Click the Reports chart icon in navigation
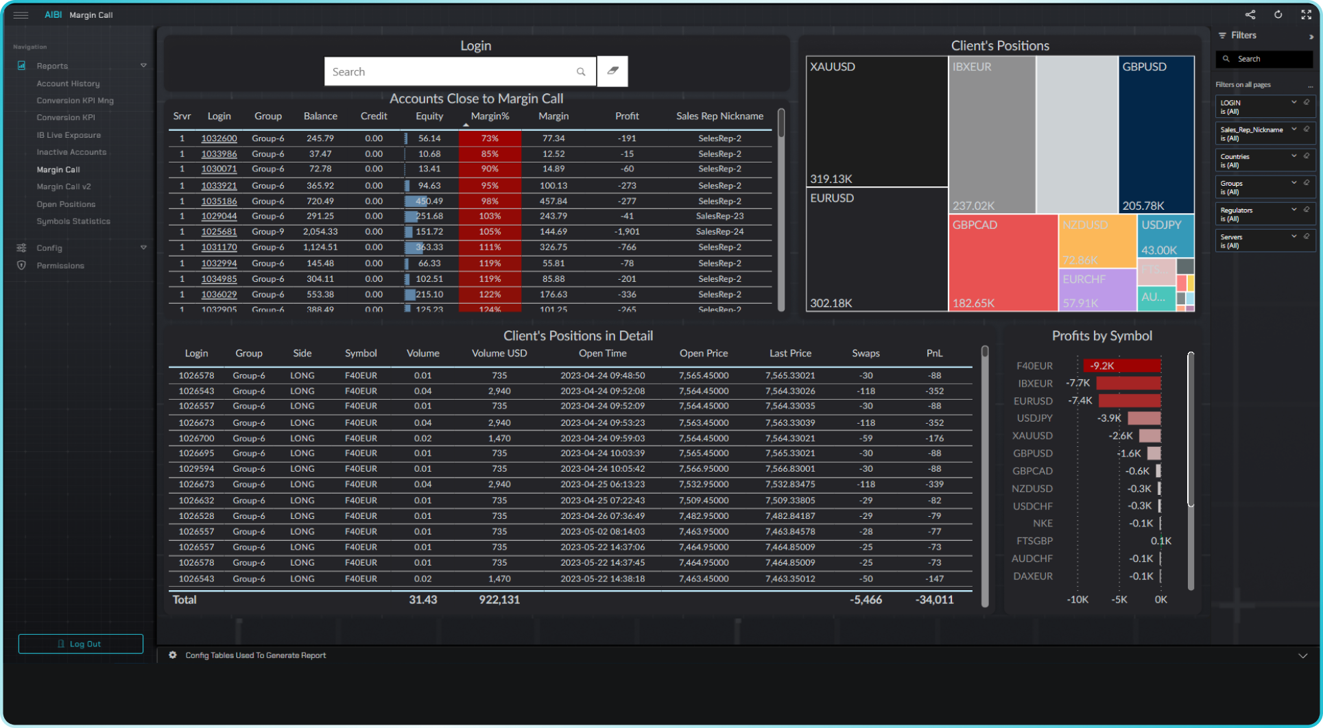Screen dimensions: 1323x728 21,66
